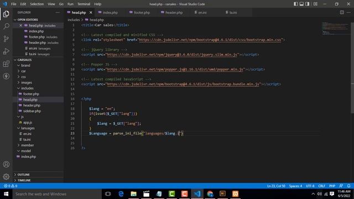Image resolution: width=354 pixels, height=199 pixels.
Task: Open Customize Layout icon
Action: 315,4
